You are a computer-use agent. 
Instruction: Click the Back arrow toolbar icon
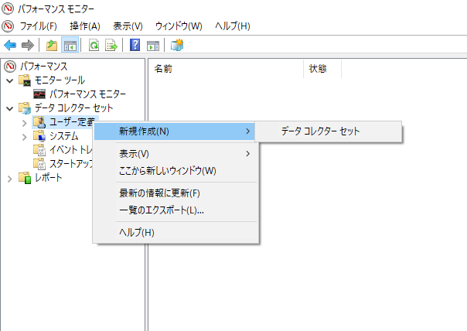coord(10,46)
